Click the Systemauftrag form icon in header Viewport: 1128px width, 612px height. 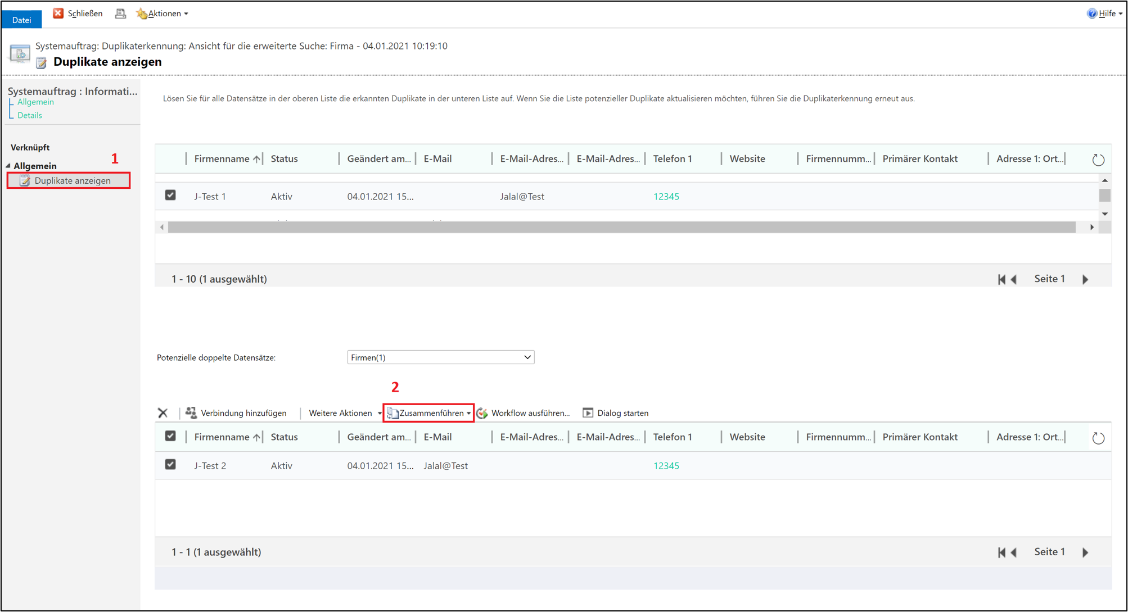(20, 53)
